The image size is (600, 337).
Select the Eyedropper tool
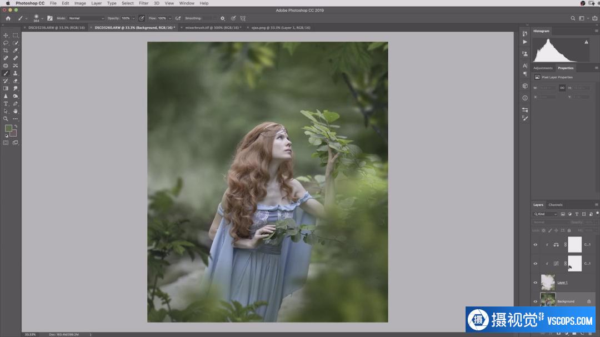[x=16, y=51]
